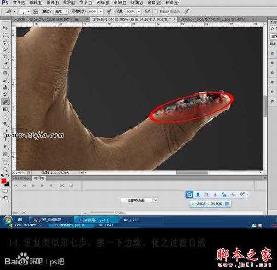Screen dimensions: 277x270
Task: Open the 文件 menu
Action: [x=20, y=2]
